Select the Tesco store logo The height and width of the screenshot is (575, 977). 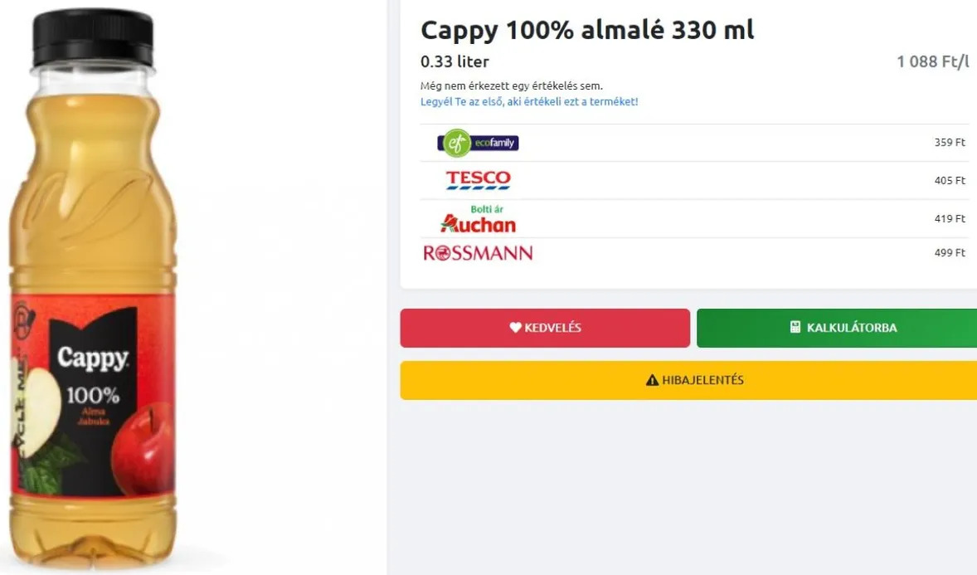pyautogui.click(x=478, y=180)
